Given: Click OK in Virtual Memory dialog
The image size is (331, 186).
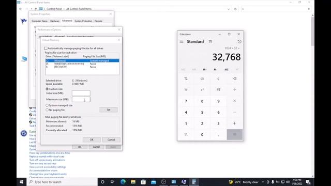Looking at the screenshot, I should point(92,139).
